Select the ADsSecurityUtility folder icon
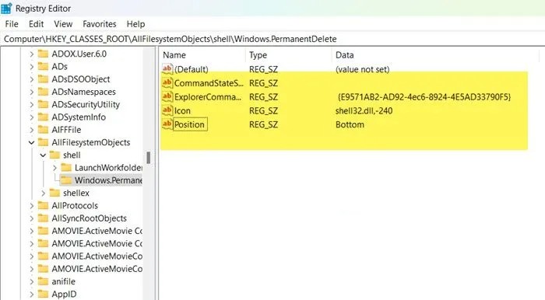The height and width of the screenshot is (300, 545). (x=43, y=104)
